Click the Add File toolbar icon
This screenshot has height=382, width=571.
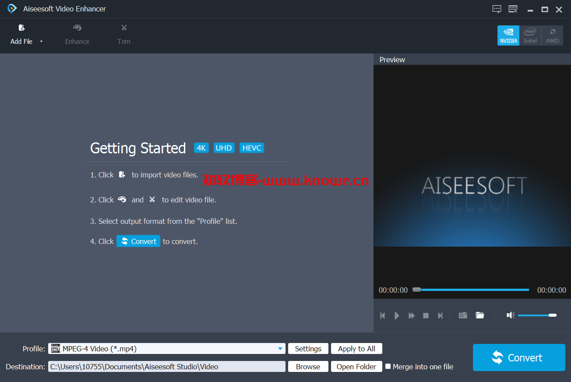coord(21,28)
